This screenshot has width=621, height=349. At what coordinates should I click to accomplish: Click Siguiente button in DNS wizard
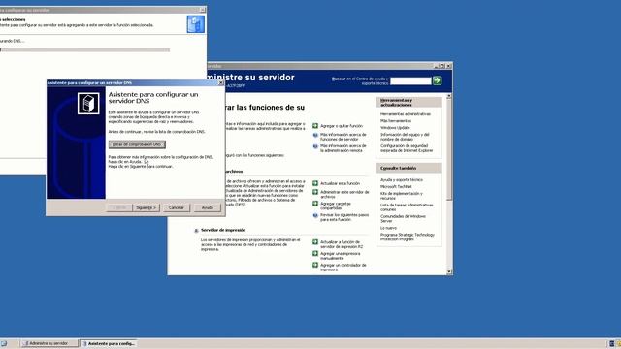pyautogui.click(x=147, y=207)
